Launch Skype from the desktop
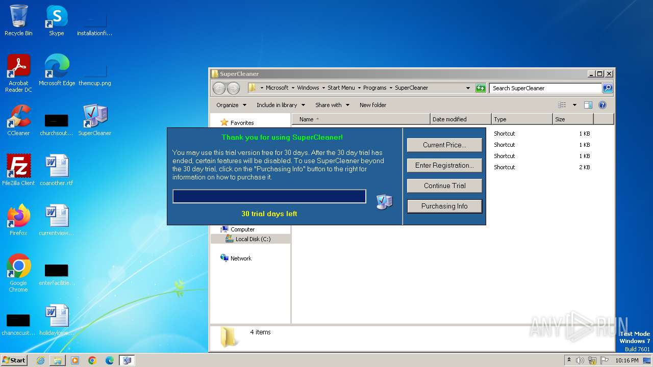Image resolution: width=653 pixels, height=367 pixels. [x=56, y=20]
